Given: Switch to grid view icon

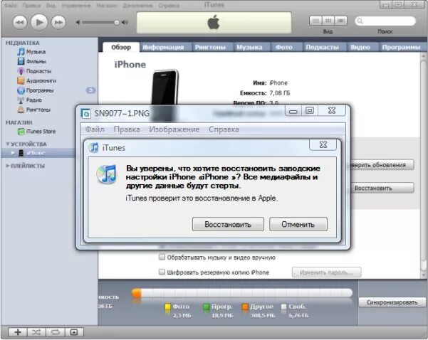Looking at the screenshot, I should coord(328,21).
